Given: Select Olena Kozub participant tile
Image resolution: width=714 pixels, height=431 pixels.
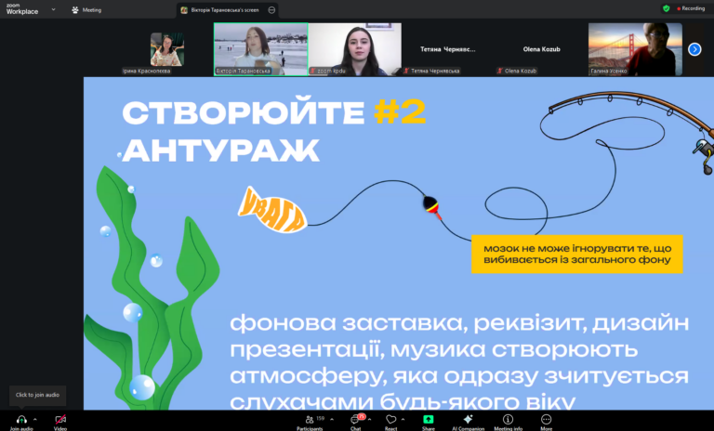Looking at the screenshot, I should click(x=541, y=49).
